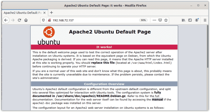The width and height of the screenshot is (210, 112).
Task: Close the Apache2 Ubuntu Default Page tab
Action: 45,13
